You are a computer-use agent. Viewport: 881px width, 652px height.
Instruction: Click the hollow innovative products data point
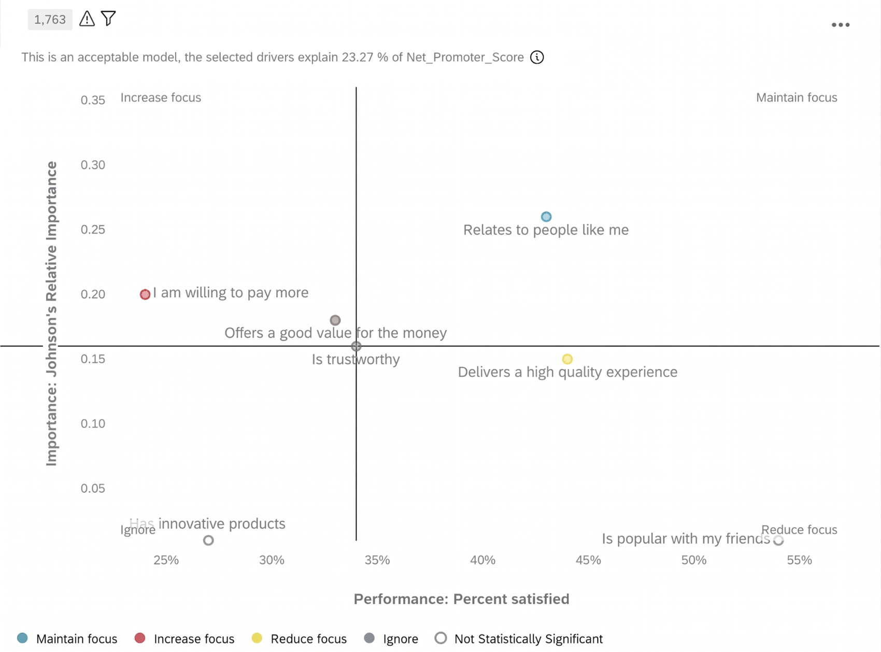[208, 541]
